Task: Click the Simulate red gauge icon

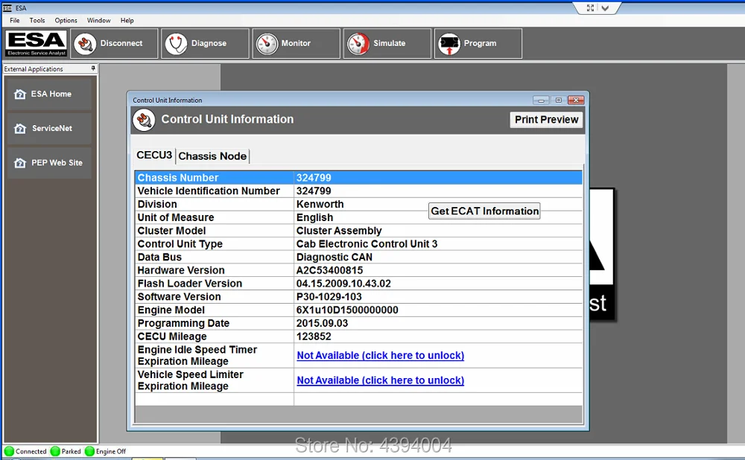Action: tap(358, 44)
